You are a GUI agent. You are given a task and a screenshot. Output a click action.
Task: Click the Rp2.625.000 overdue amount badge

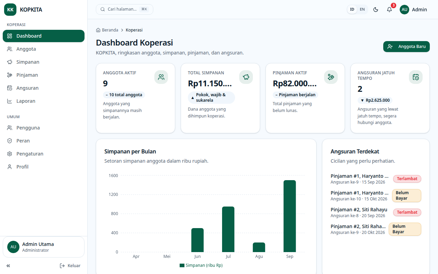click(x=375, y=100)
